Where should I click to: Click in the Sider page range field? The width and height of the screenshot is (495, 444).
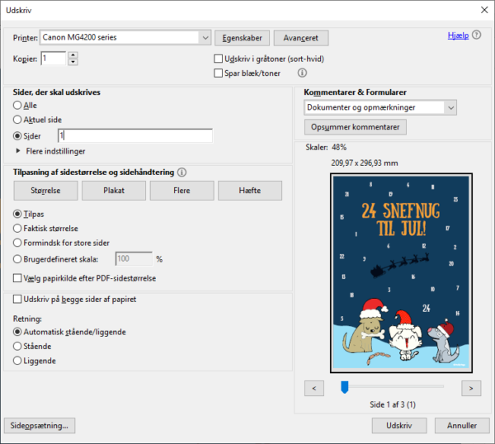(x=135, y=136)
